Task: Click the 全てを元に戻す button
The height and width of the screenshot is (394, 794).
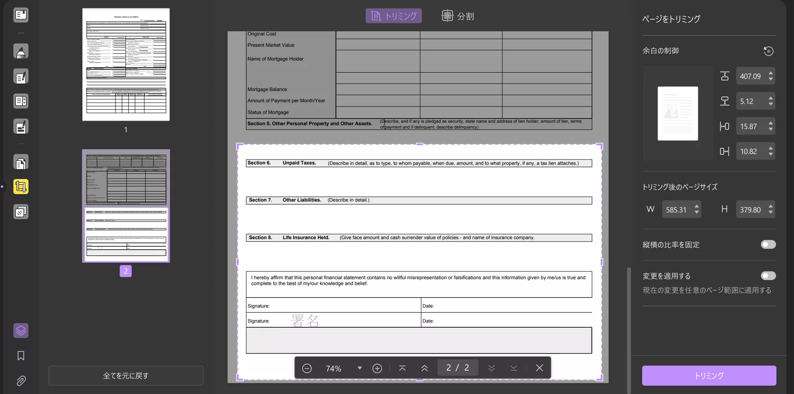Action: [x=126, y=376]
